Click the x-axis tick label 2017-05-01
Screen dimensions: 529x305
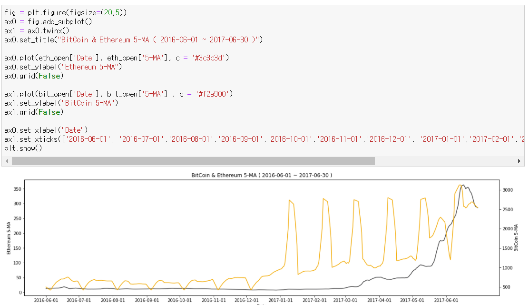coord(412,300)
